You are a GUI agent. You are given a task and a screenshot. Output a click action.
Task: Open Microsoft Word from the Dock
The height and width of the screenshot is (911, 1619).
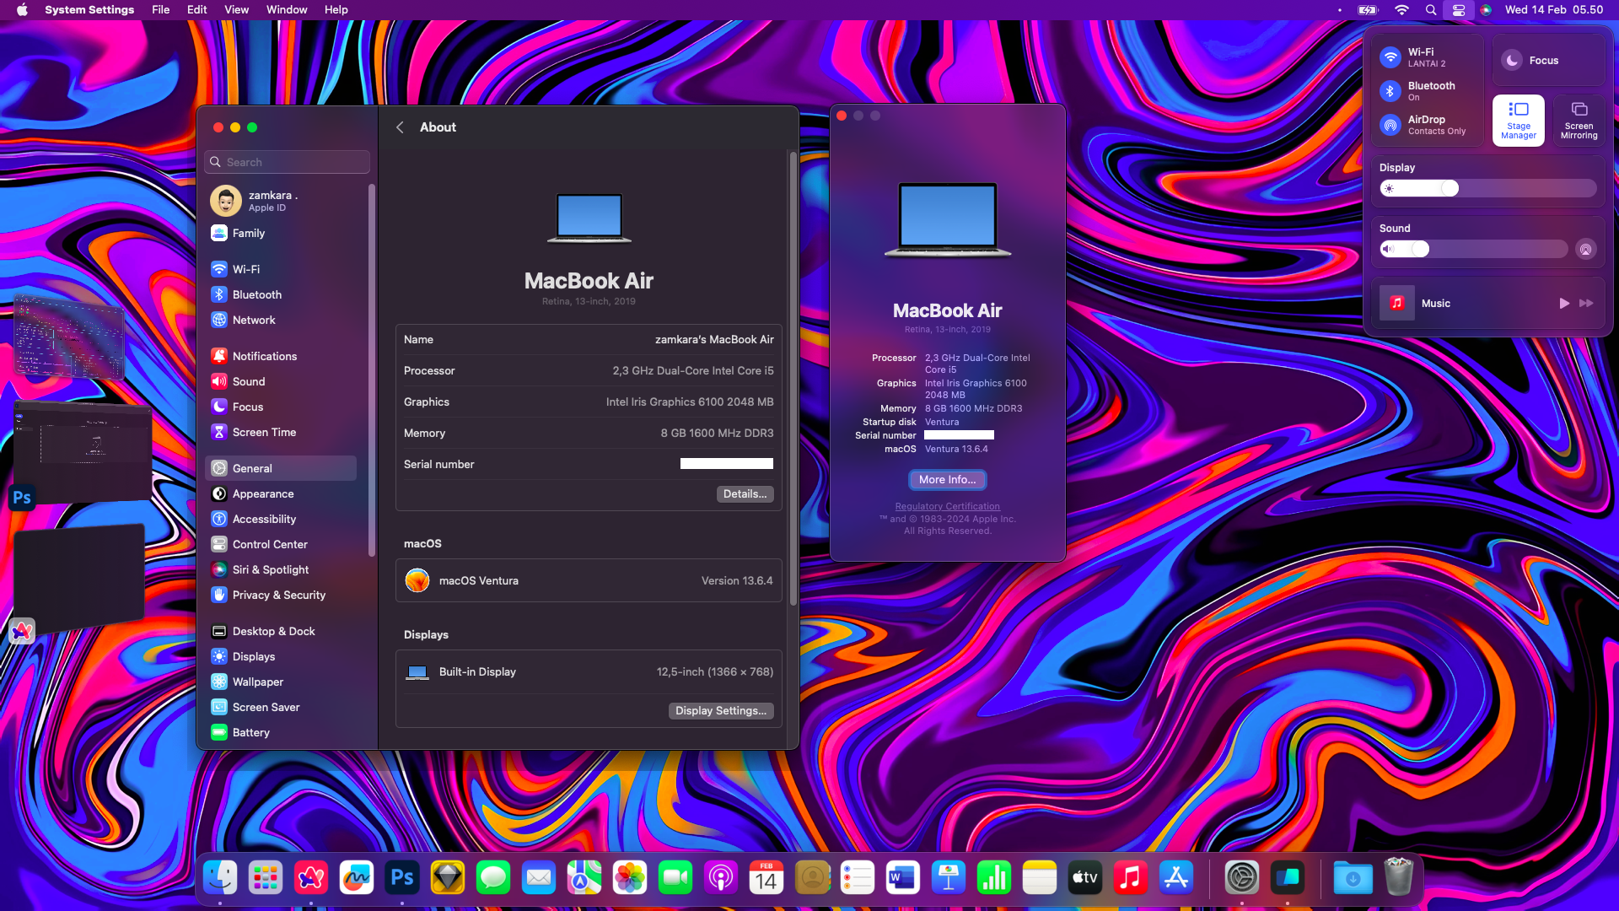point(903,878)
